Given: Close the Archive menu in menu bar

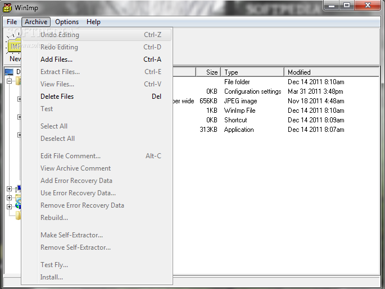Looking at the screenshot, I should click(36, 22).
